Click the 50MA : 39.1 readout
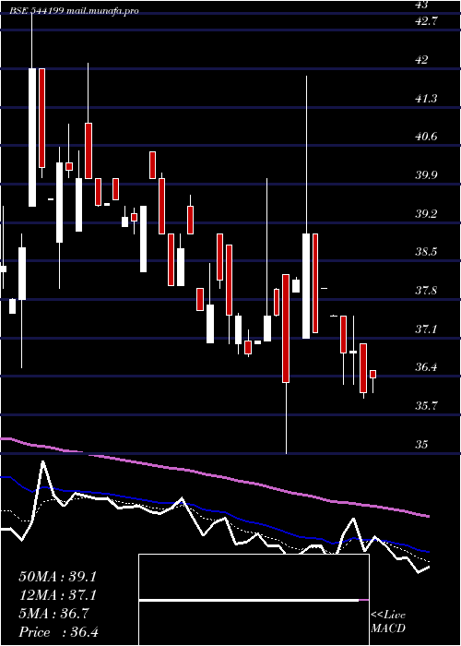The image size is (461, 646). pyautogui.click(x=57, y=577)
